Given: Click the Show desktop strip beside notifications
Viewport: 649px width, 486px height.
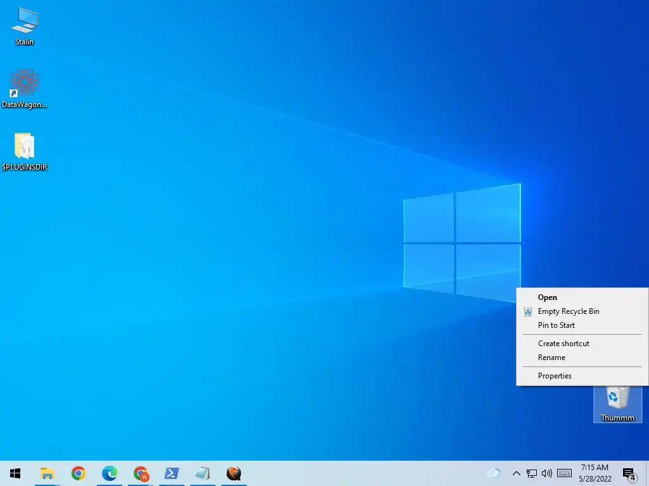Looking at the screenshot, I should [x=647, y=473].
